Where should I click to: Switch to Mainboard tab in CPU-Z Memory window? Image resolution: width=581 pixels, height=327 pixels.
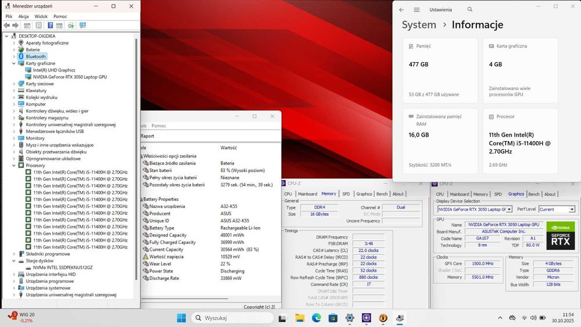pos(307,193)
